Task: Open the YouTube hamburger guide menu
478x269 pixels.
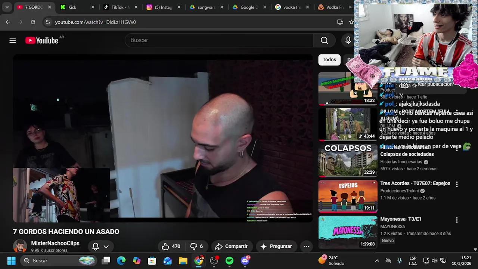Action: point(13,40)
